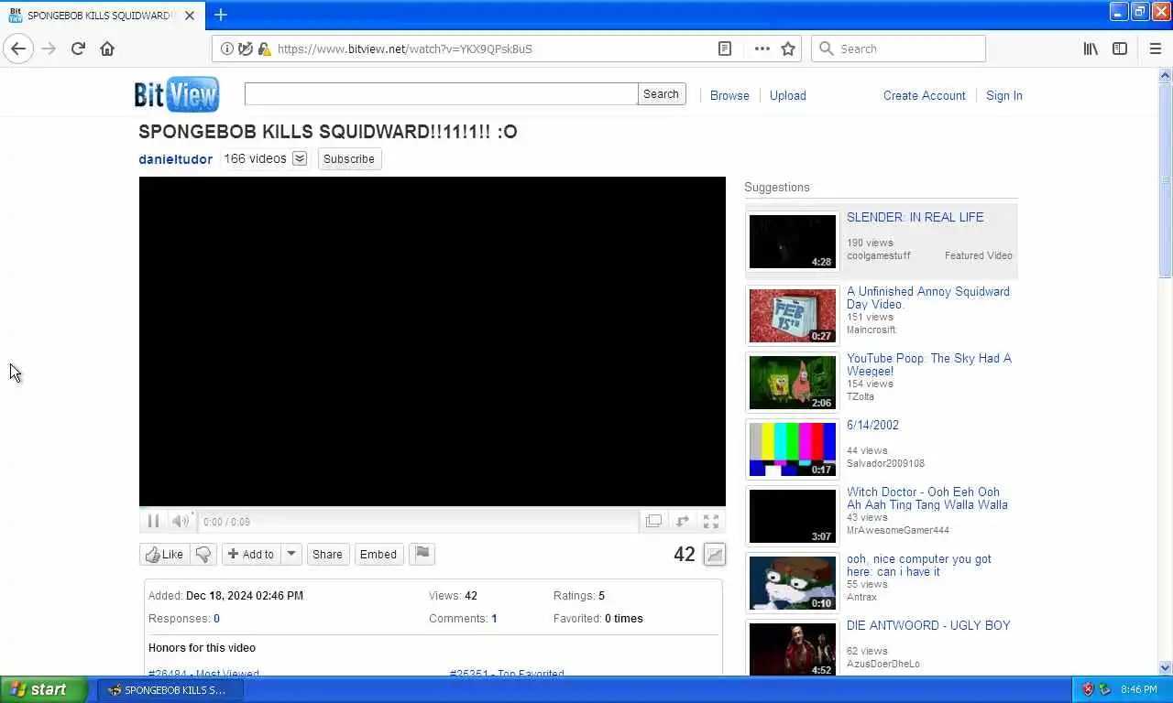This screenshot has width=1173, height=703.
Task: Open Embed code panel
Action: [378, 554]
